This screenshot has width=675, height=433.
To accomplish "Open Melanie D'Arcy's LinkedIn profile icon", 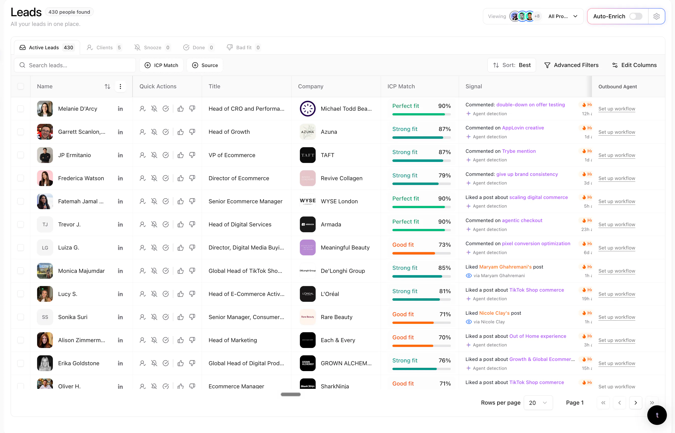I will [x=120, y=109].
